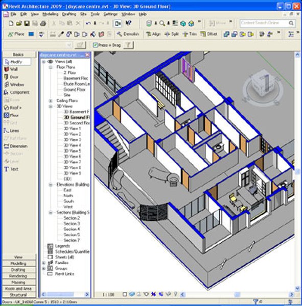The height and width of the screenshot is (306, 302).
Task: Click the ViewCube navigation widget
Action: (x=263, y=88)
